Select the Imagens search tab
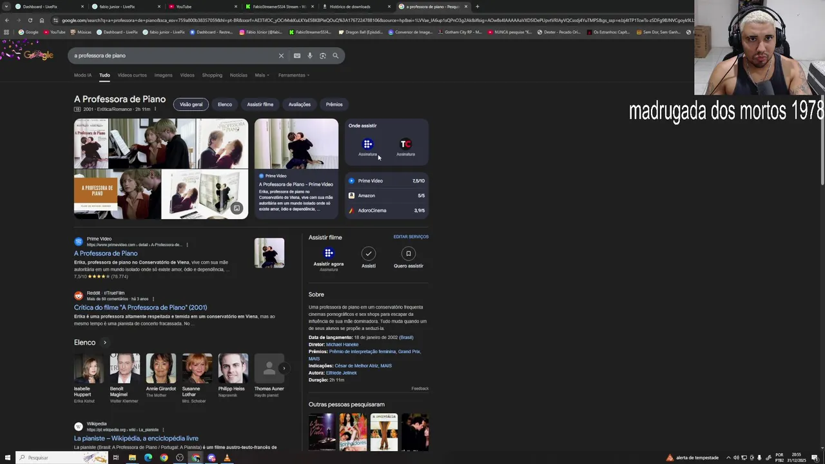The width and height of the screenshot is (825, 464). [163, 75]
